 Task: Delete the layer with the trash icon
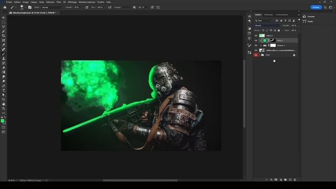[295, 180]
